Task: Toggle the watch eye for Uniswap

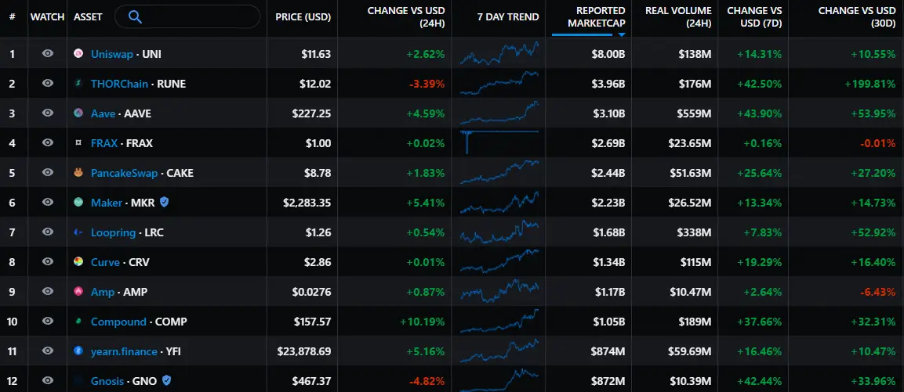Action: pos(48,54)
